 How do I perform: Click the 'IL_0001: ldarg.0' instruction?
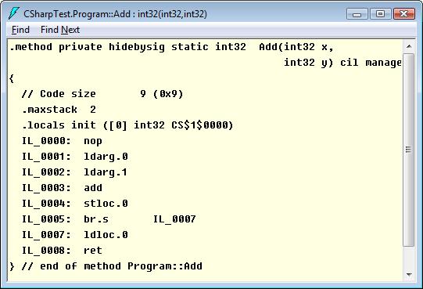tap(75, 157)
